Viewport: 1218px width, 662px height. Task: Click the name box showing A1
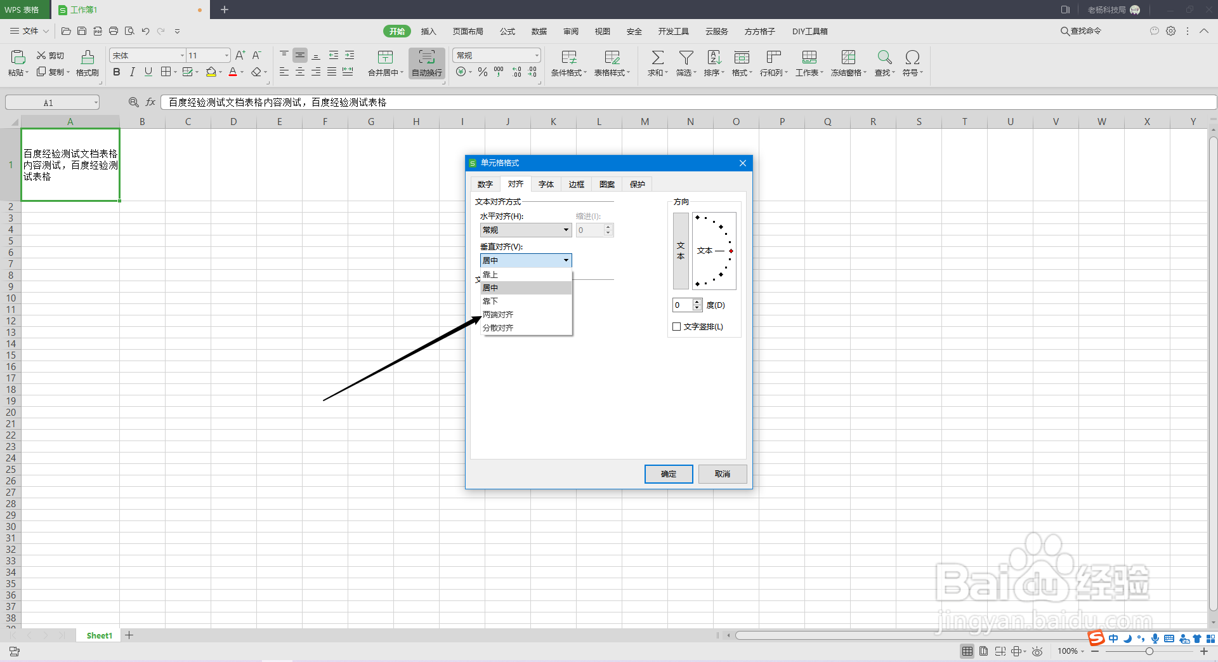pos(53,102)
